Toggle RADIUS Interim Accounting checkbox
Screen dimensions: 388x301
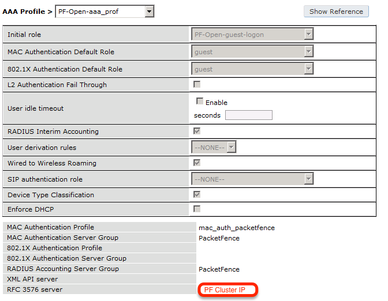click(x=197, y=131)
